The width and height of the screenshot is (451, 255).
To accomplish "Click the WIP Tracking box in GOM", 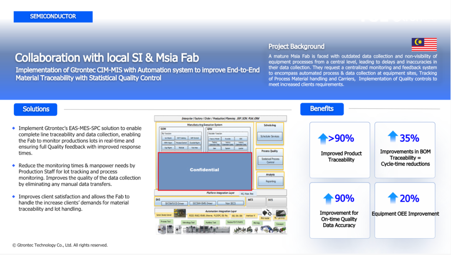I will tap(181, 138).
